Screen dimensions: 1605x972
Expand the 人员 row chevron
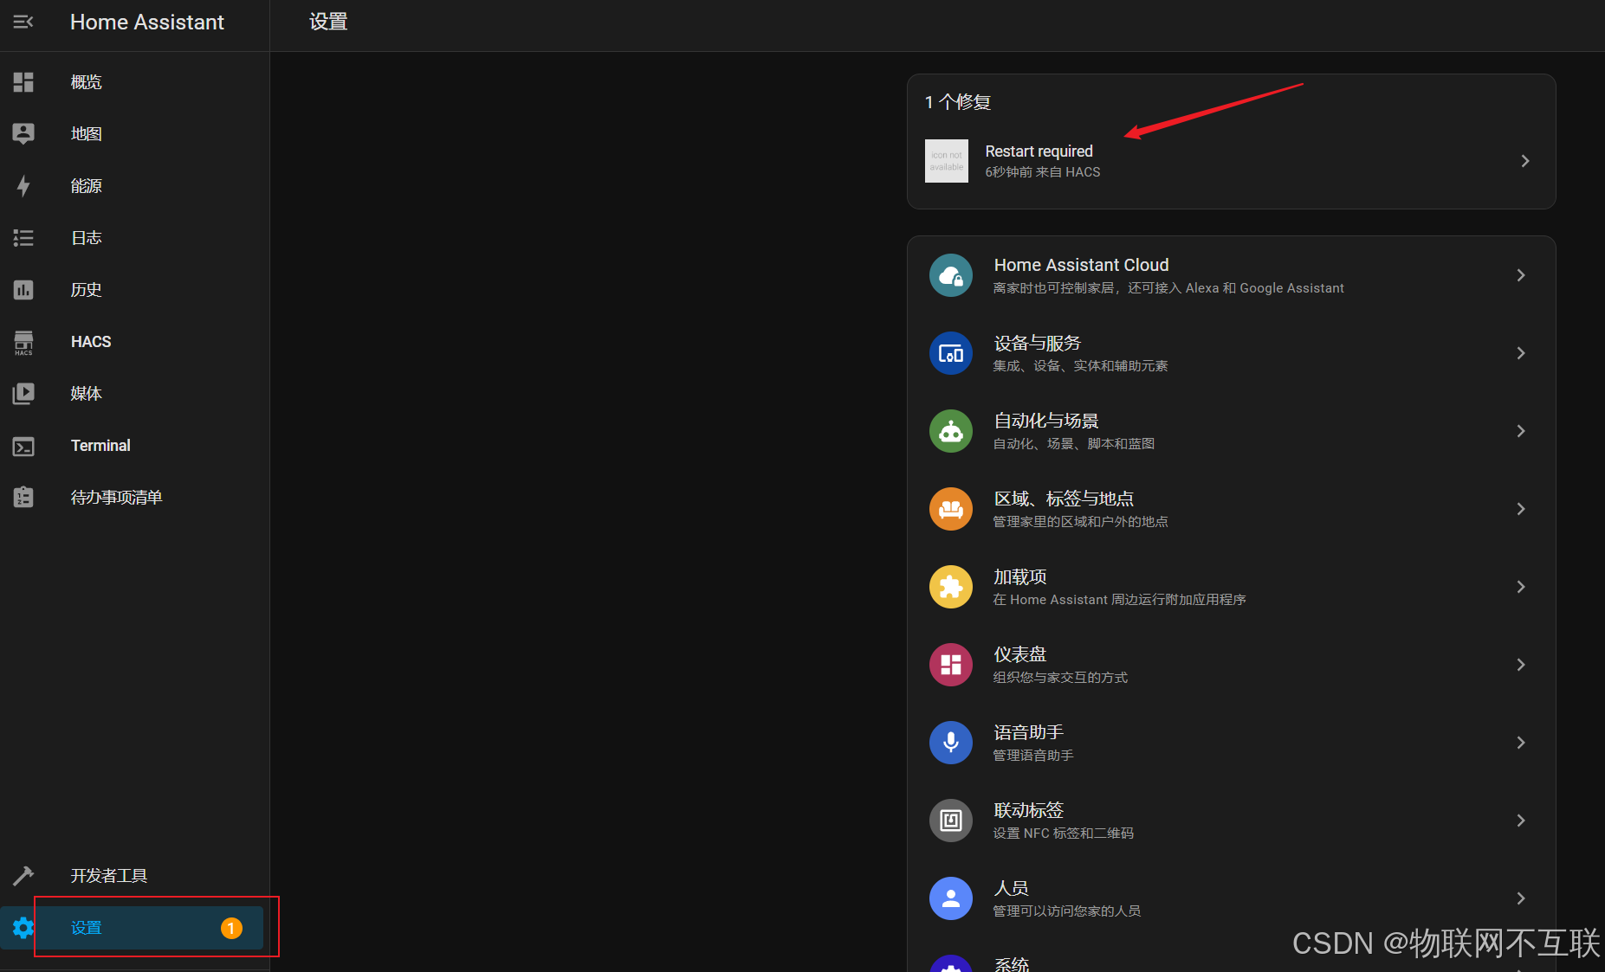click(x=1521, y=898)
